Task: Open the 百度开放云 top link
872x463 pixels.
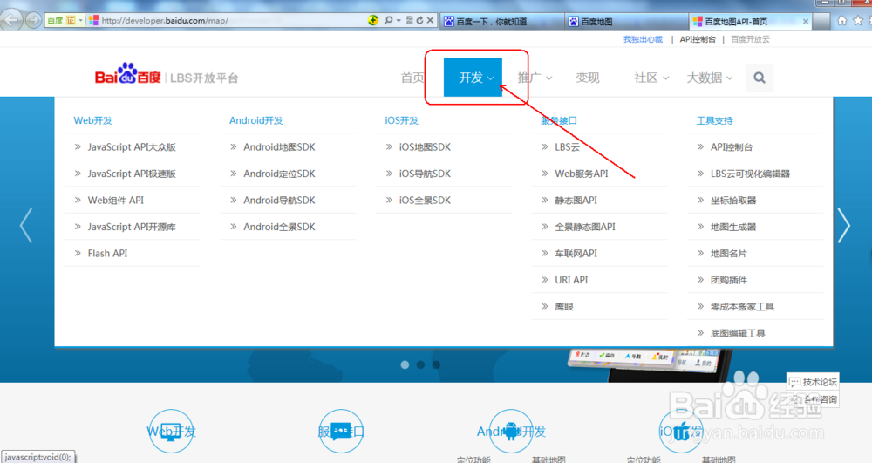Action: click(750, 39)
